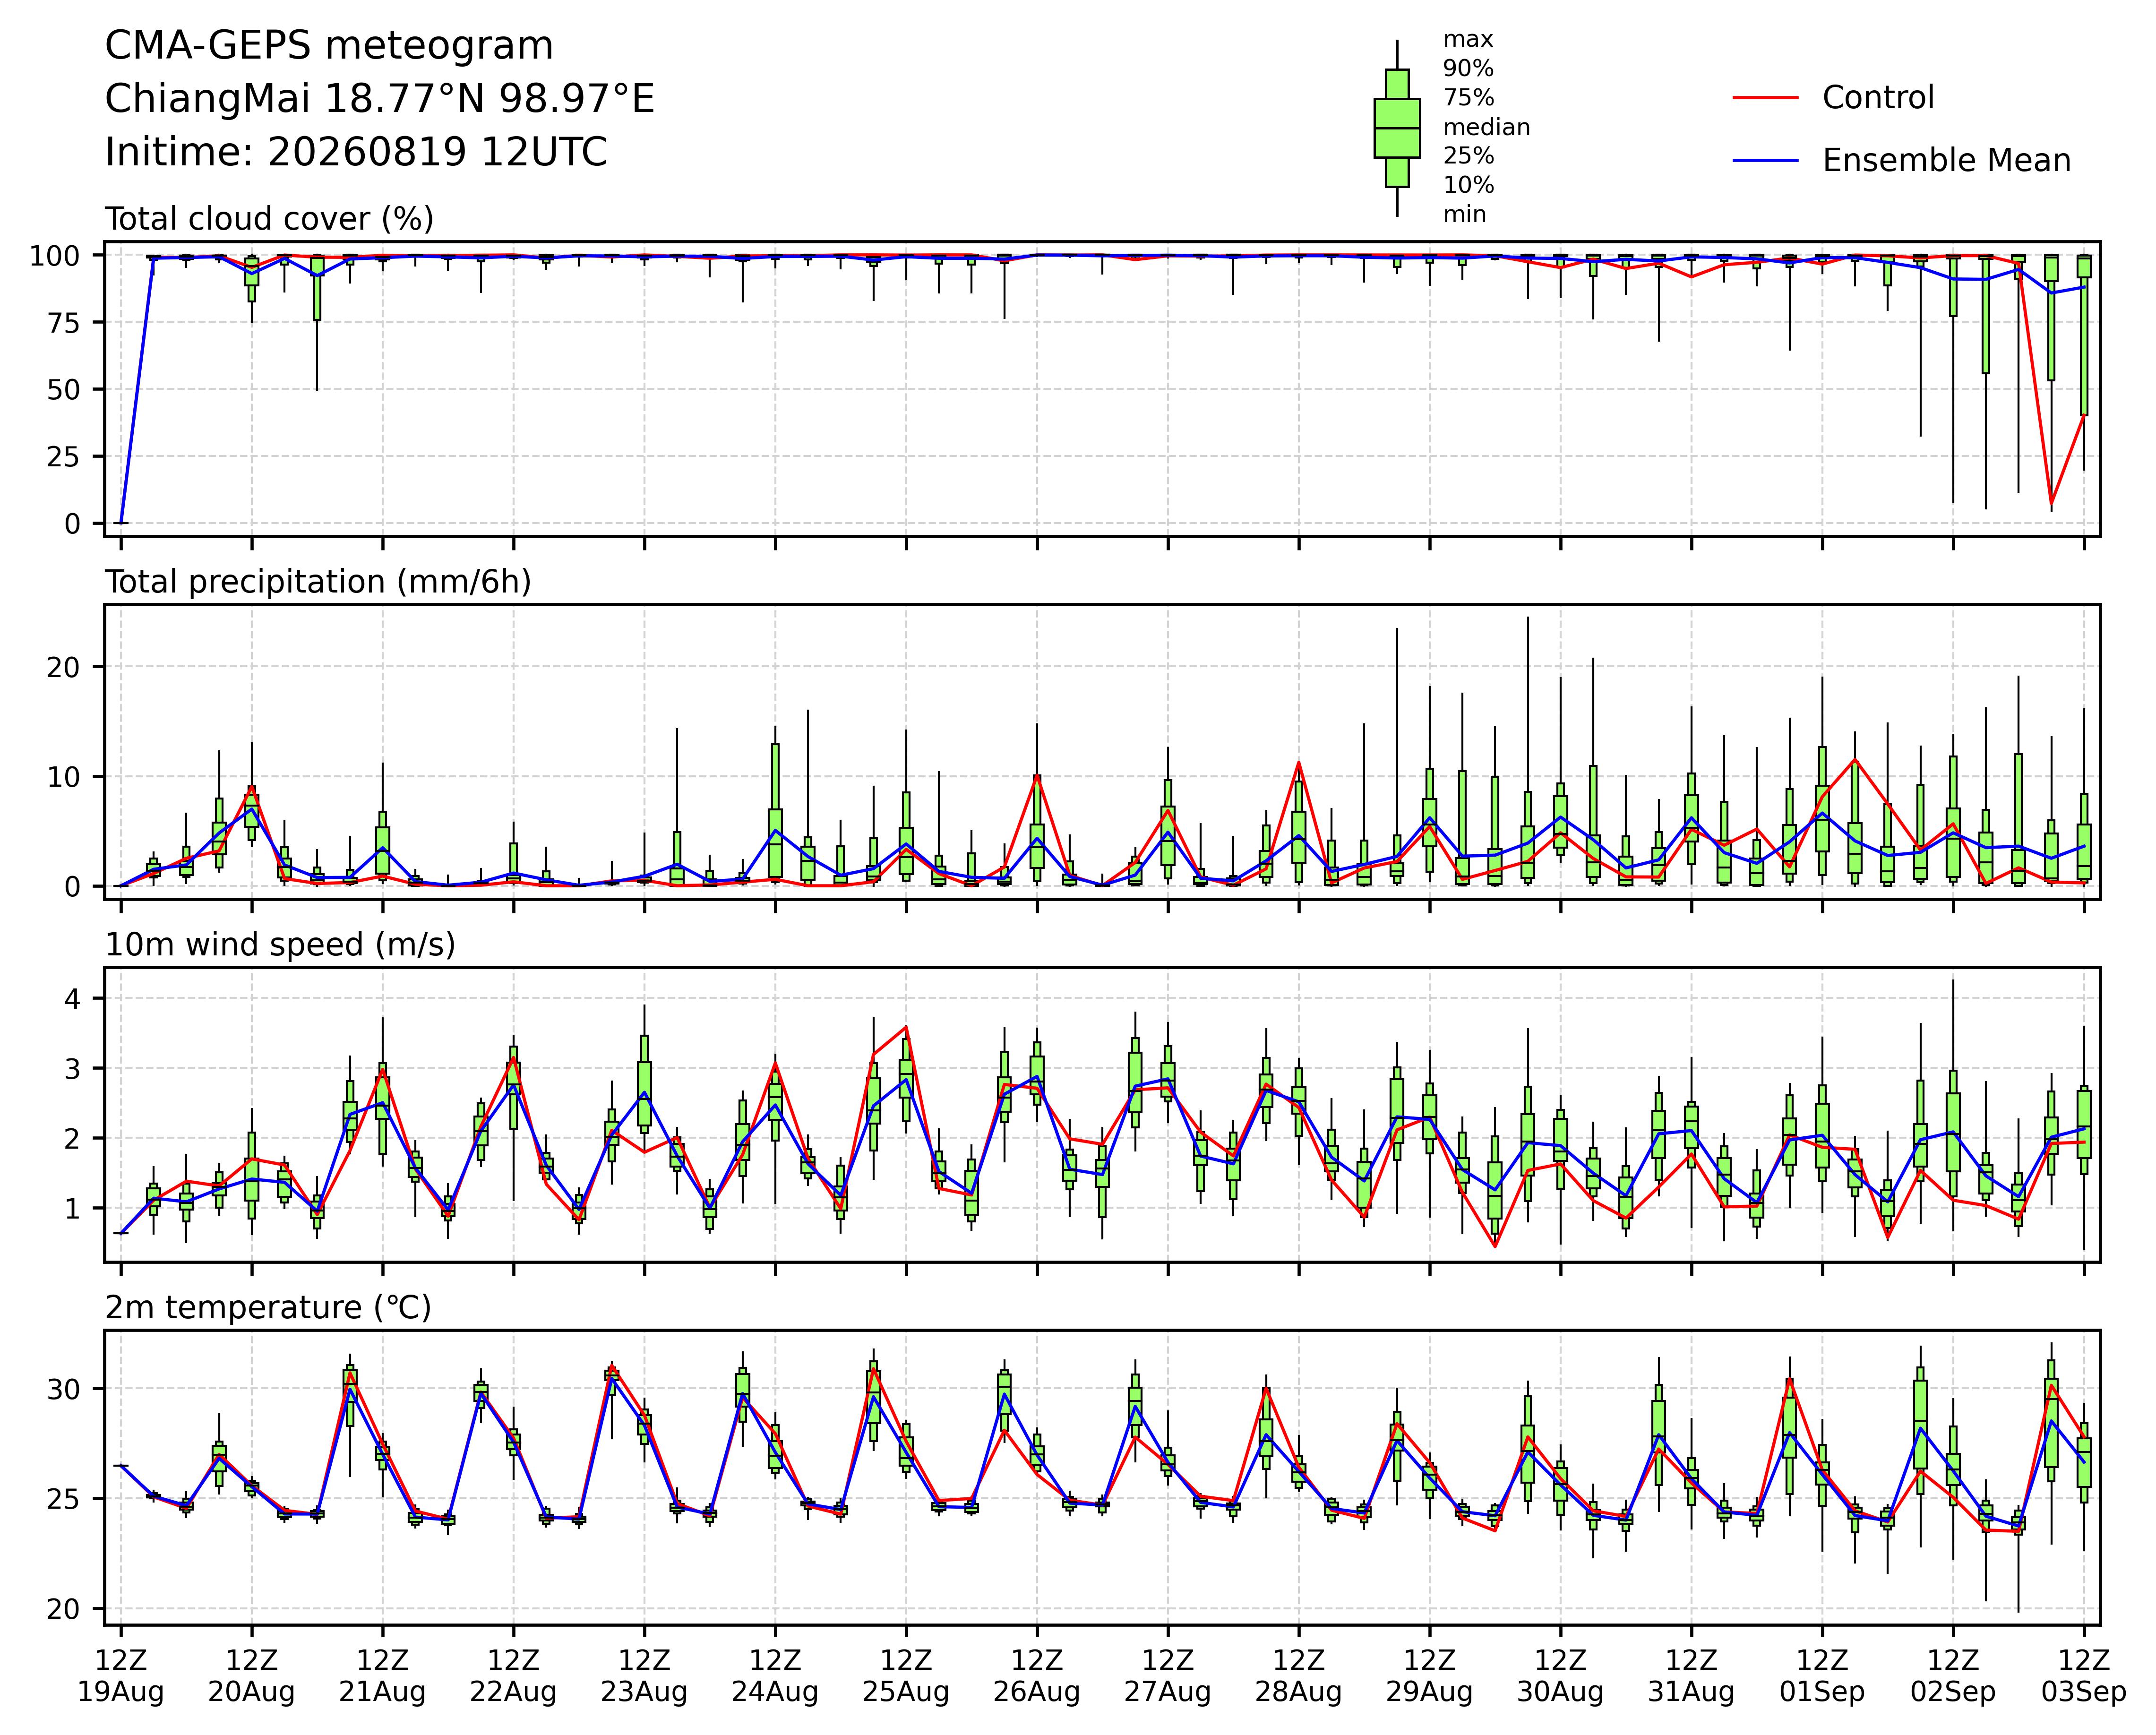Click the 'Control' legend label
This screenshot has height=1735, width=2156.
tap(1878, 98)
